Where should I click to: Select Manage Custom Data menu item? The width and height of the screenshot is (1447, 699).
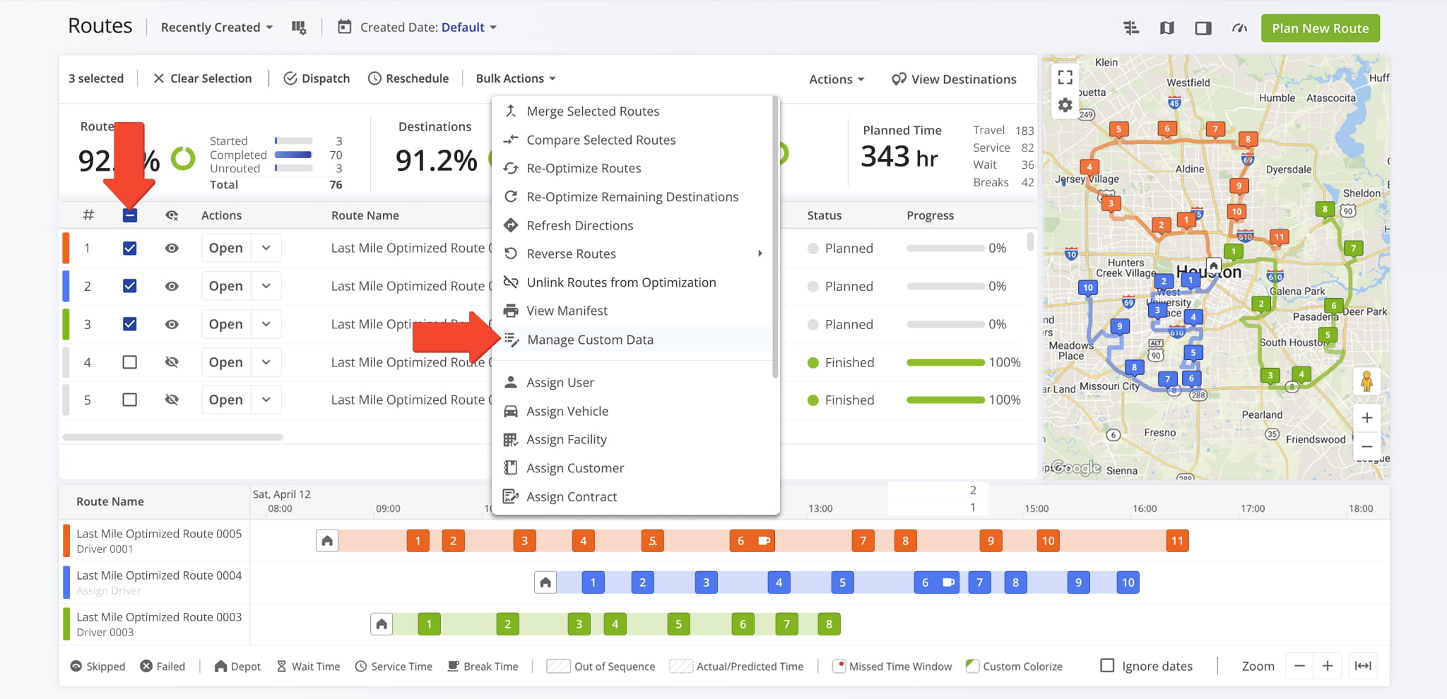(590, 340)
